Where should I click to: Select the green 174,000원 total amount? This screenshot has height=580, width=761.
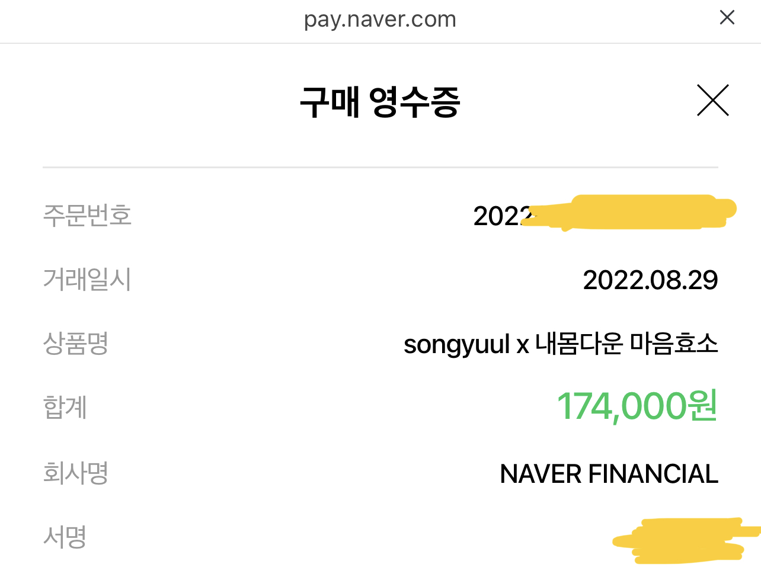click(637, 406)
